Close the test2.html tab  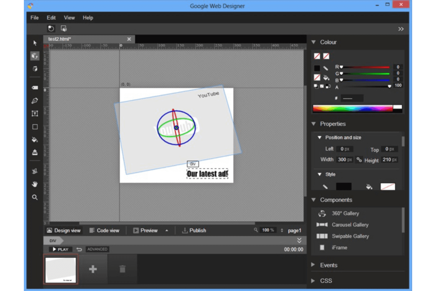click(x=129, y=39)
